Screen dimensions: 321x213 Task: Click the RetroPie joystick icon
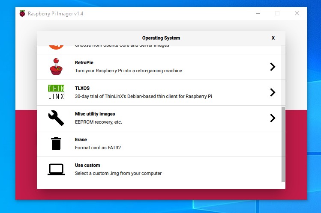point(56,67)
